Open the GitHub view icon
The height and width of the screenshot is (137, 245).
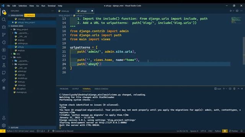click(x=4, y=73)
